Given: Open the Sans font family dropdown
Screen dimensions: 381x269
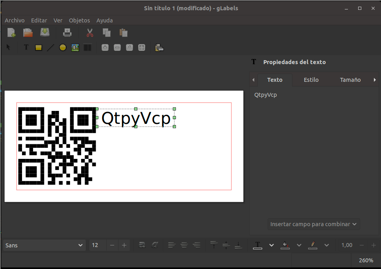Looking at the screenshot, I should [x=44, y=245].
